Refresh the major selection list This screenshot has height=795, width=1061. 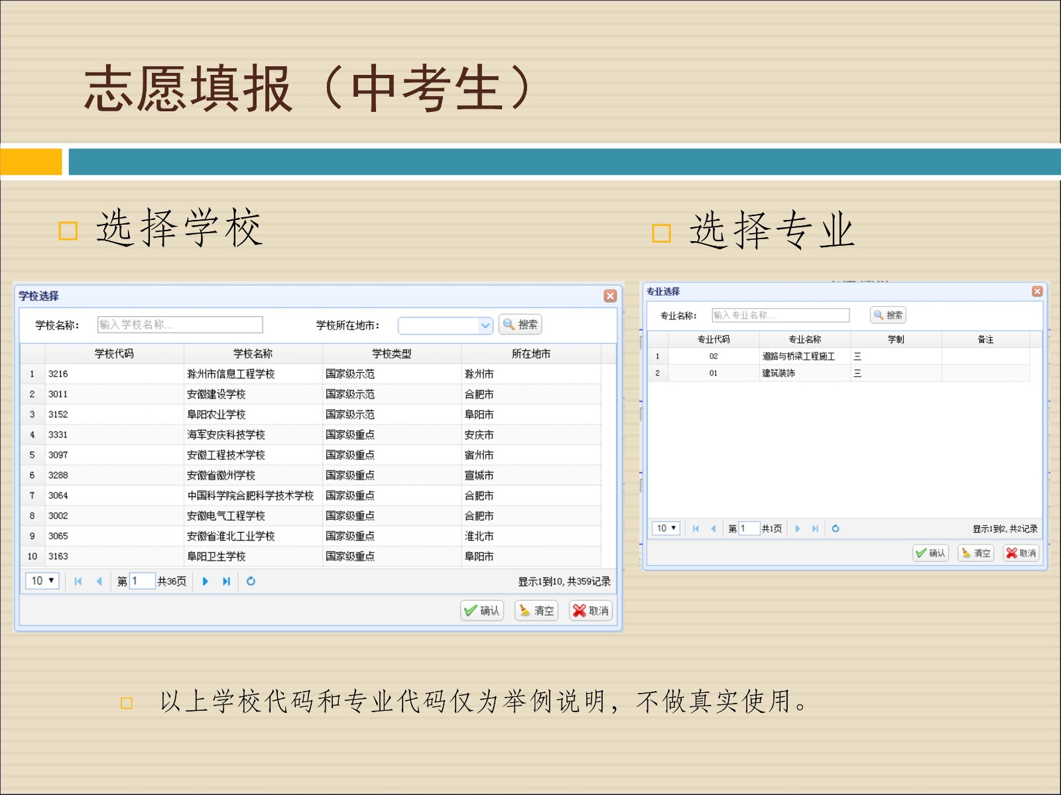click(836, 528)
